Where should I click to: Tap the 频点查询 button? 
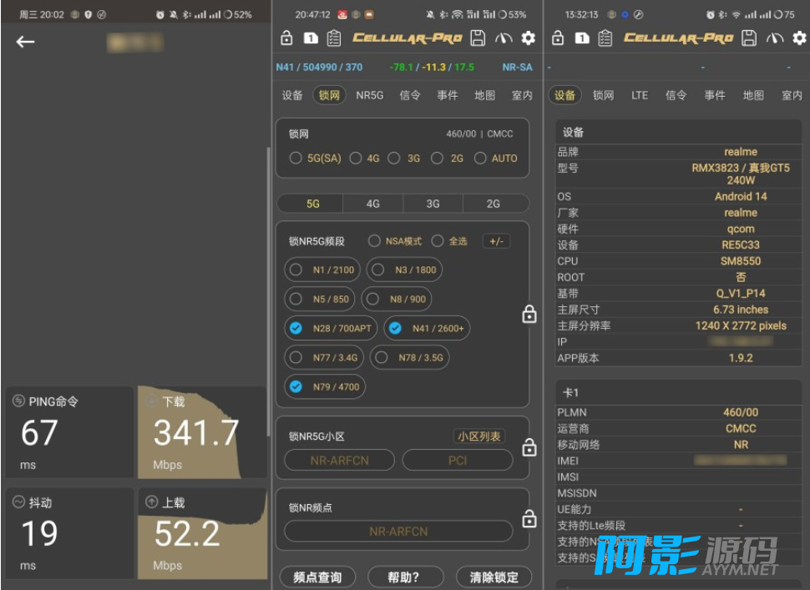[x=317, y=577]
